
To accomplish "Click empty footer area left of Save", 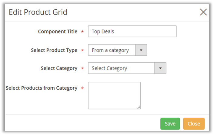I will (82, 123).
